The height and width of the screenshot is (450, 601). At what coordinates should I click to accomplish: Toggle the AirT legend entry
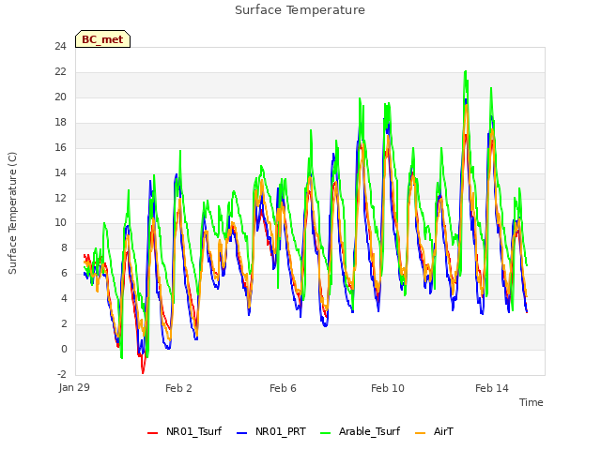[434, 431]
